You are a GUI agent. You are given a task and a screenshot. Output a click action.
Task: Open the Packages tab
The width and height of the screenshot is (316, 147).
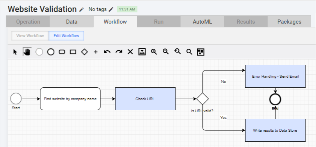click(x=289, y=22)
